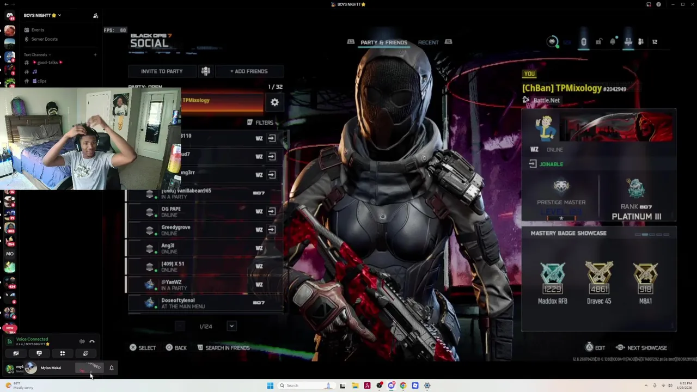This screenshot has height=392, width=697.
Task: Click the Select prompt at the bottom
Action: click(x=143, y=348)
